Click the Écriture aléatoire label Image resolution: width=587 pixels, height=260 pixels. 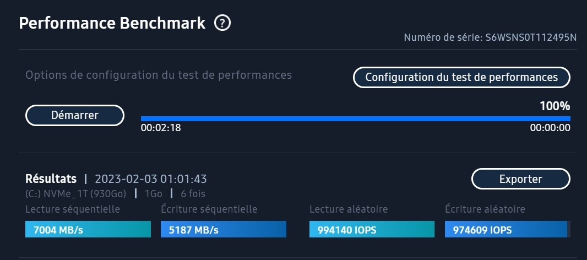485,209
